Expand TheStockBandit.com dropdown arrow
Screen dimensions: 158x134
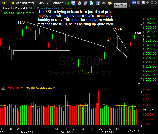pos(33,13)
